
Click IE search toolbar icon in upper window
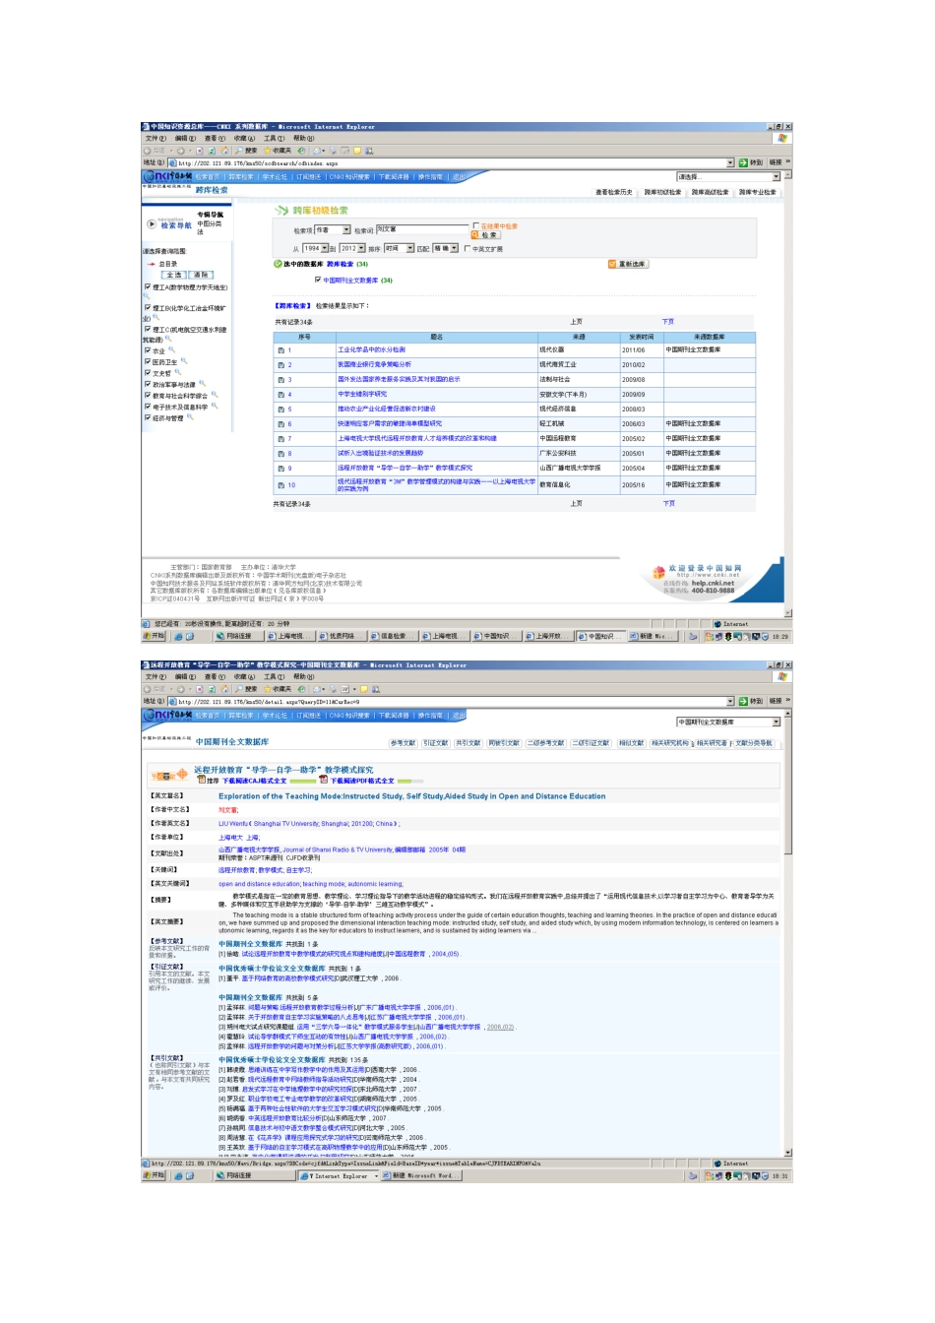point(238,151)
